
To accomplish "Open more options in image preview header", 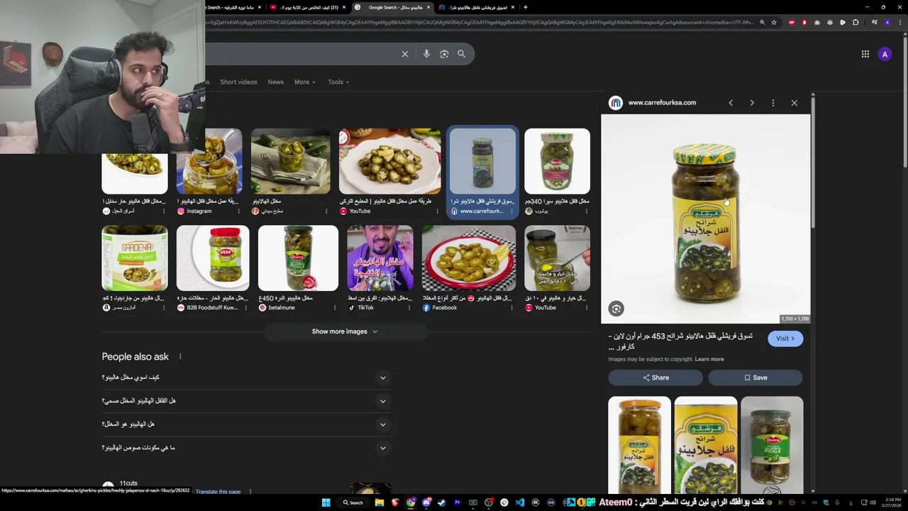I will tap(773, 103).
